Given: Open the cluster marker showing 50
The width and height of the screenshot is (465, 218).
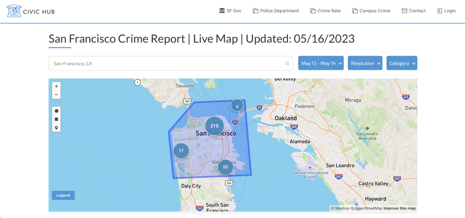Looking at the screenshot, I should click(225, 167).
